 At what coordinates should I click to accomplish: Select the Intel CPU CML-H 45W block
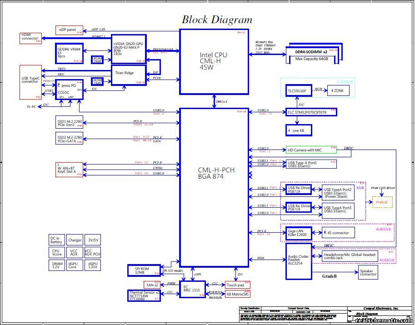214,61
